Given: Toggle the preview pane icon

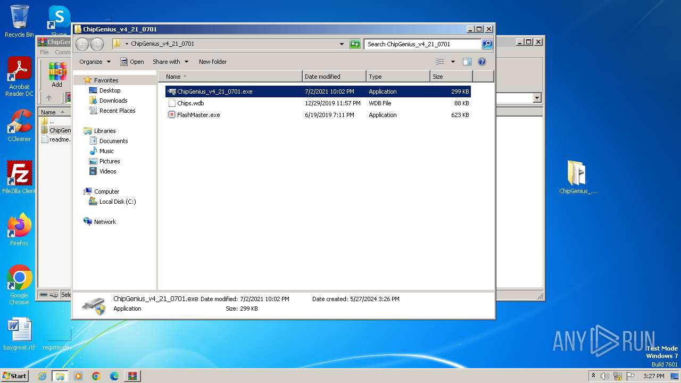Looking at the screenshot, I should coord(467,62).
